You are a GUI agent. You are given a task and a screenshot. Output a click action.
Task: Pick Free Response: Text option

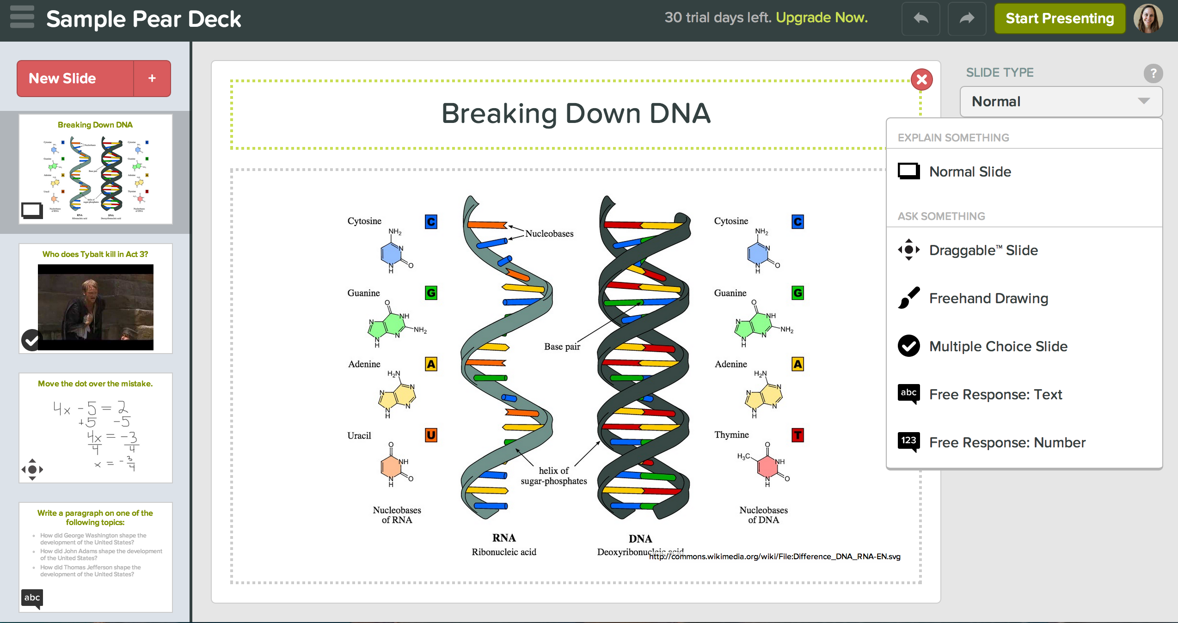coord(995,395)
